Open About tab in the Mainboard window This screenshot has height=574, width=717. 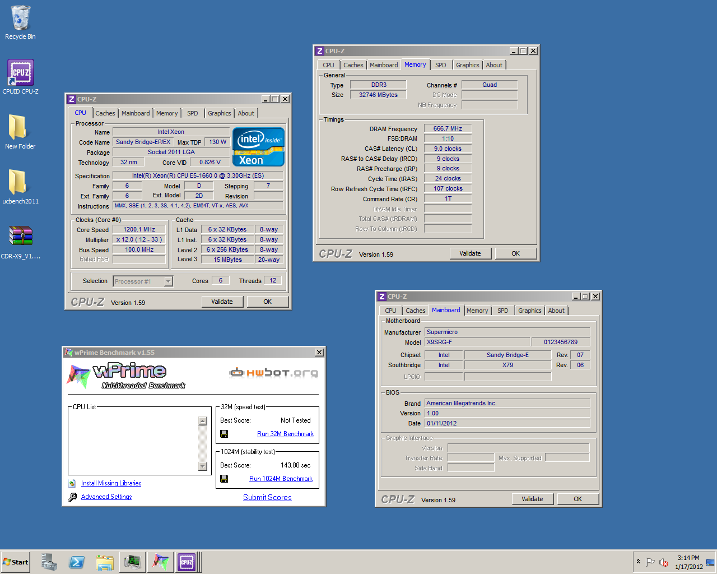(x=556, y=311)
